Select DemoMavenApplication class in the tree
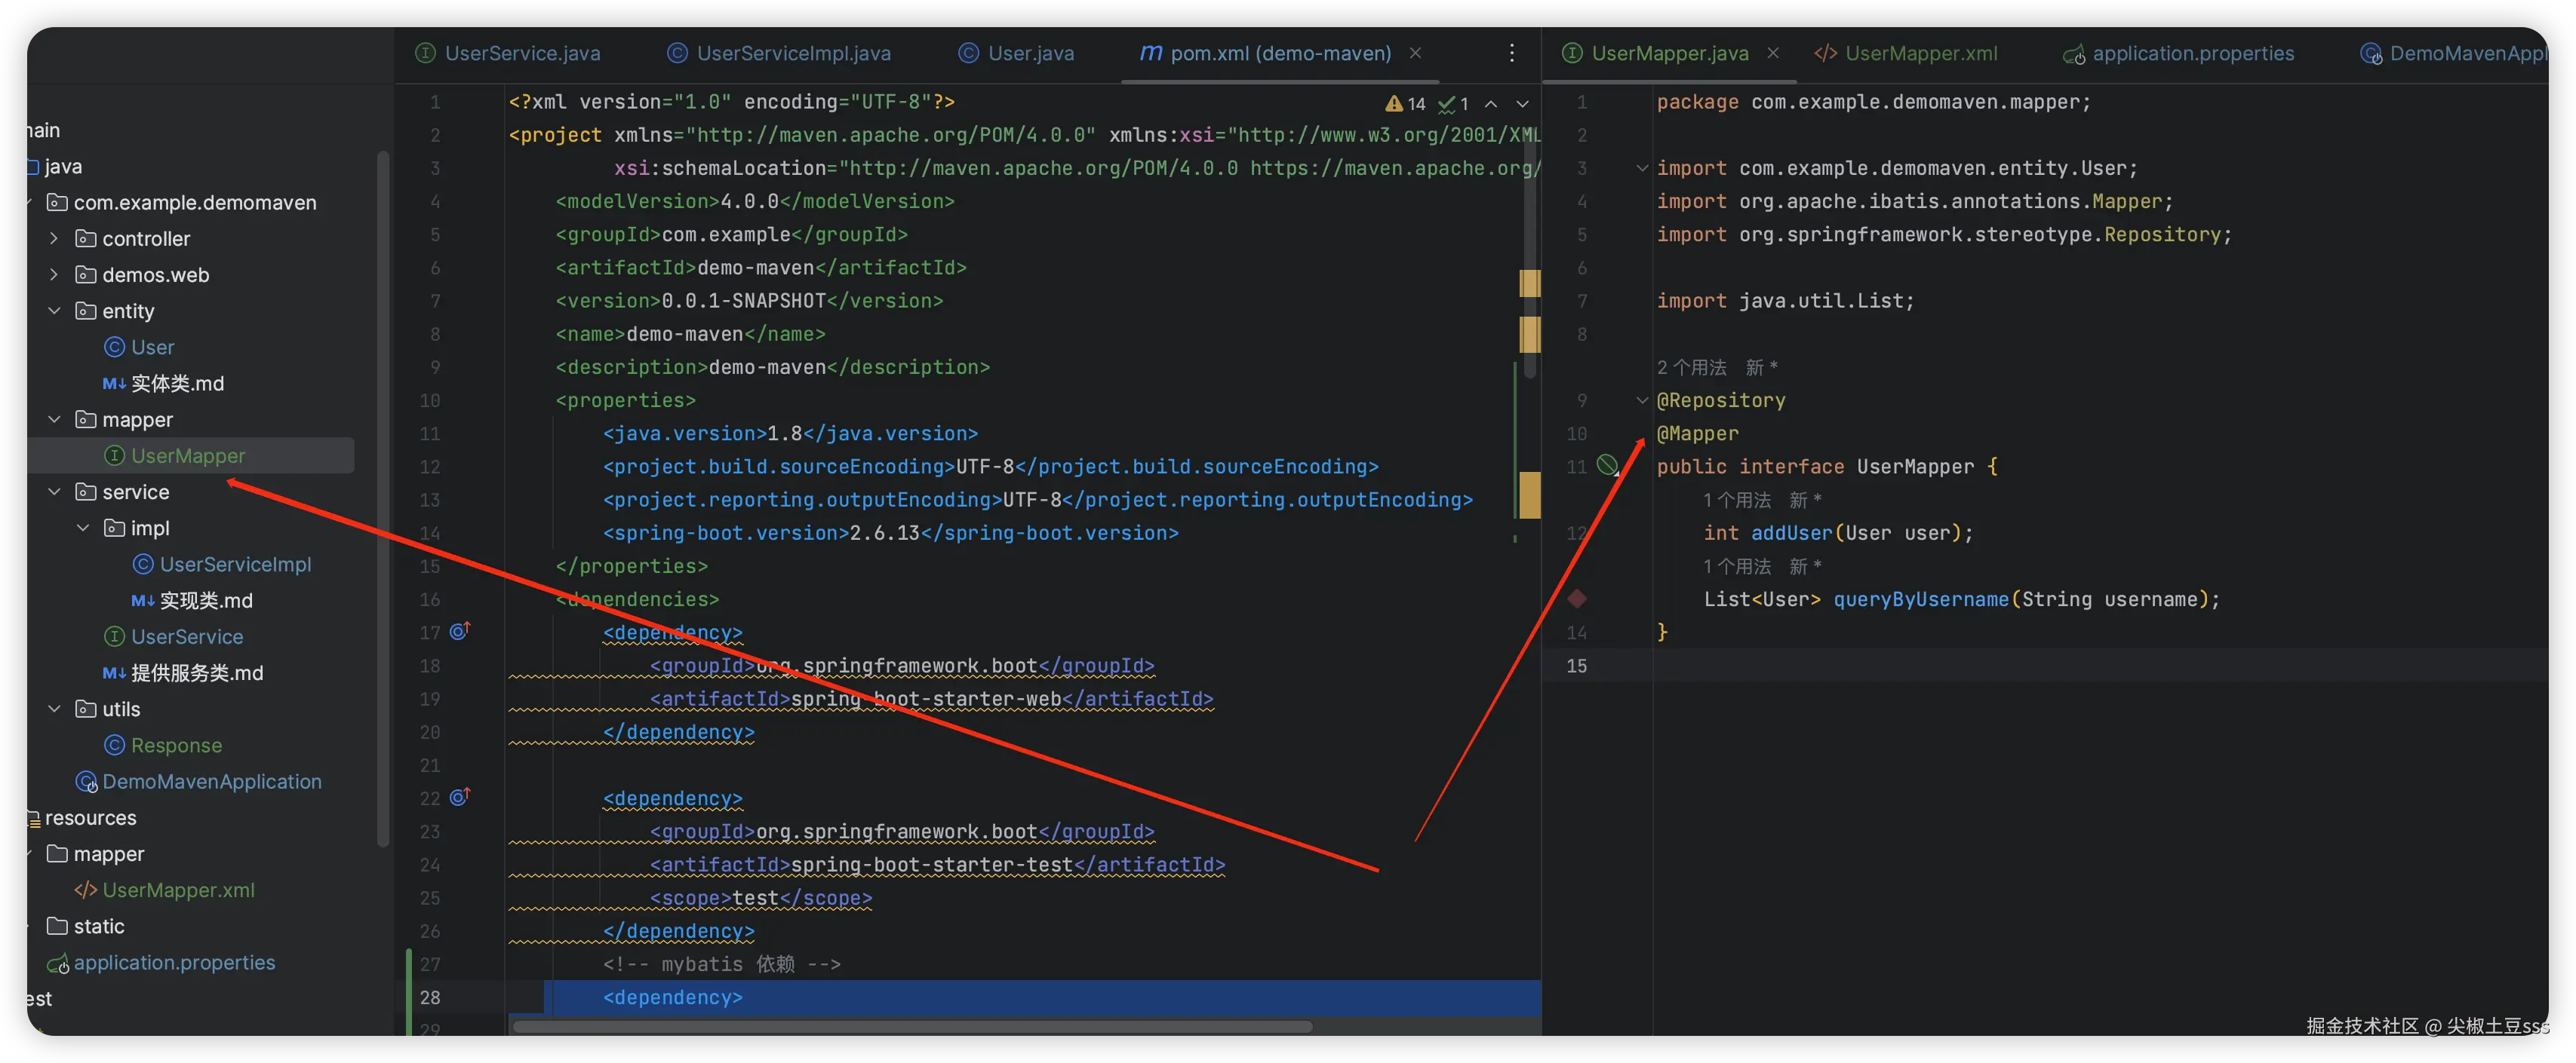The height and width of the screenshot is (1063, 2576). point(211,781)
